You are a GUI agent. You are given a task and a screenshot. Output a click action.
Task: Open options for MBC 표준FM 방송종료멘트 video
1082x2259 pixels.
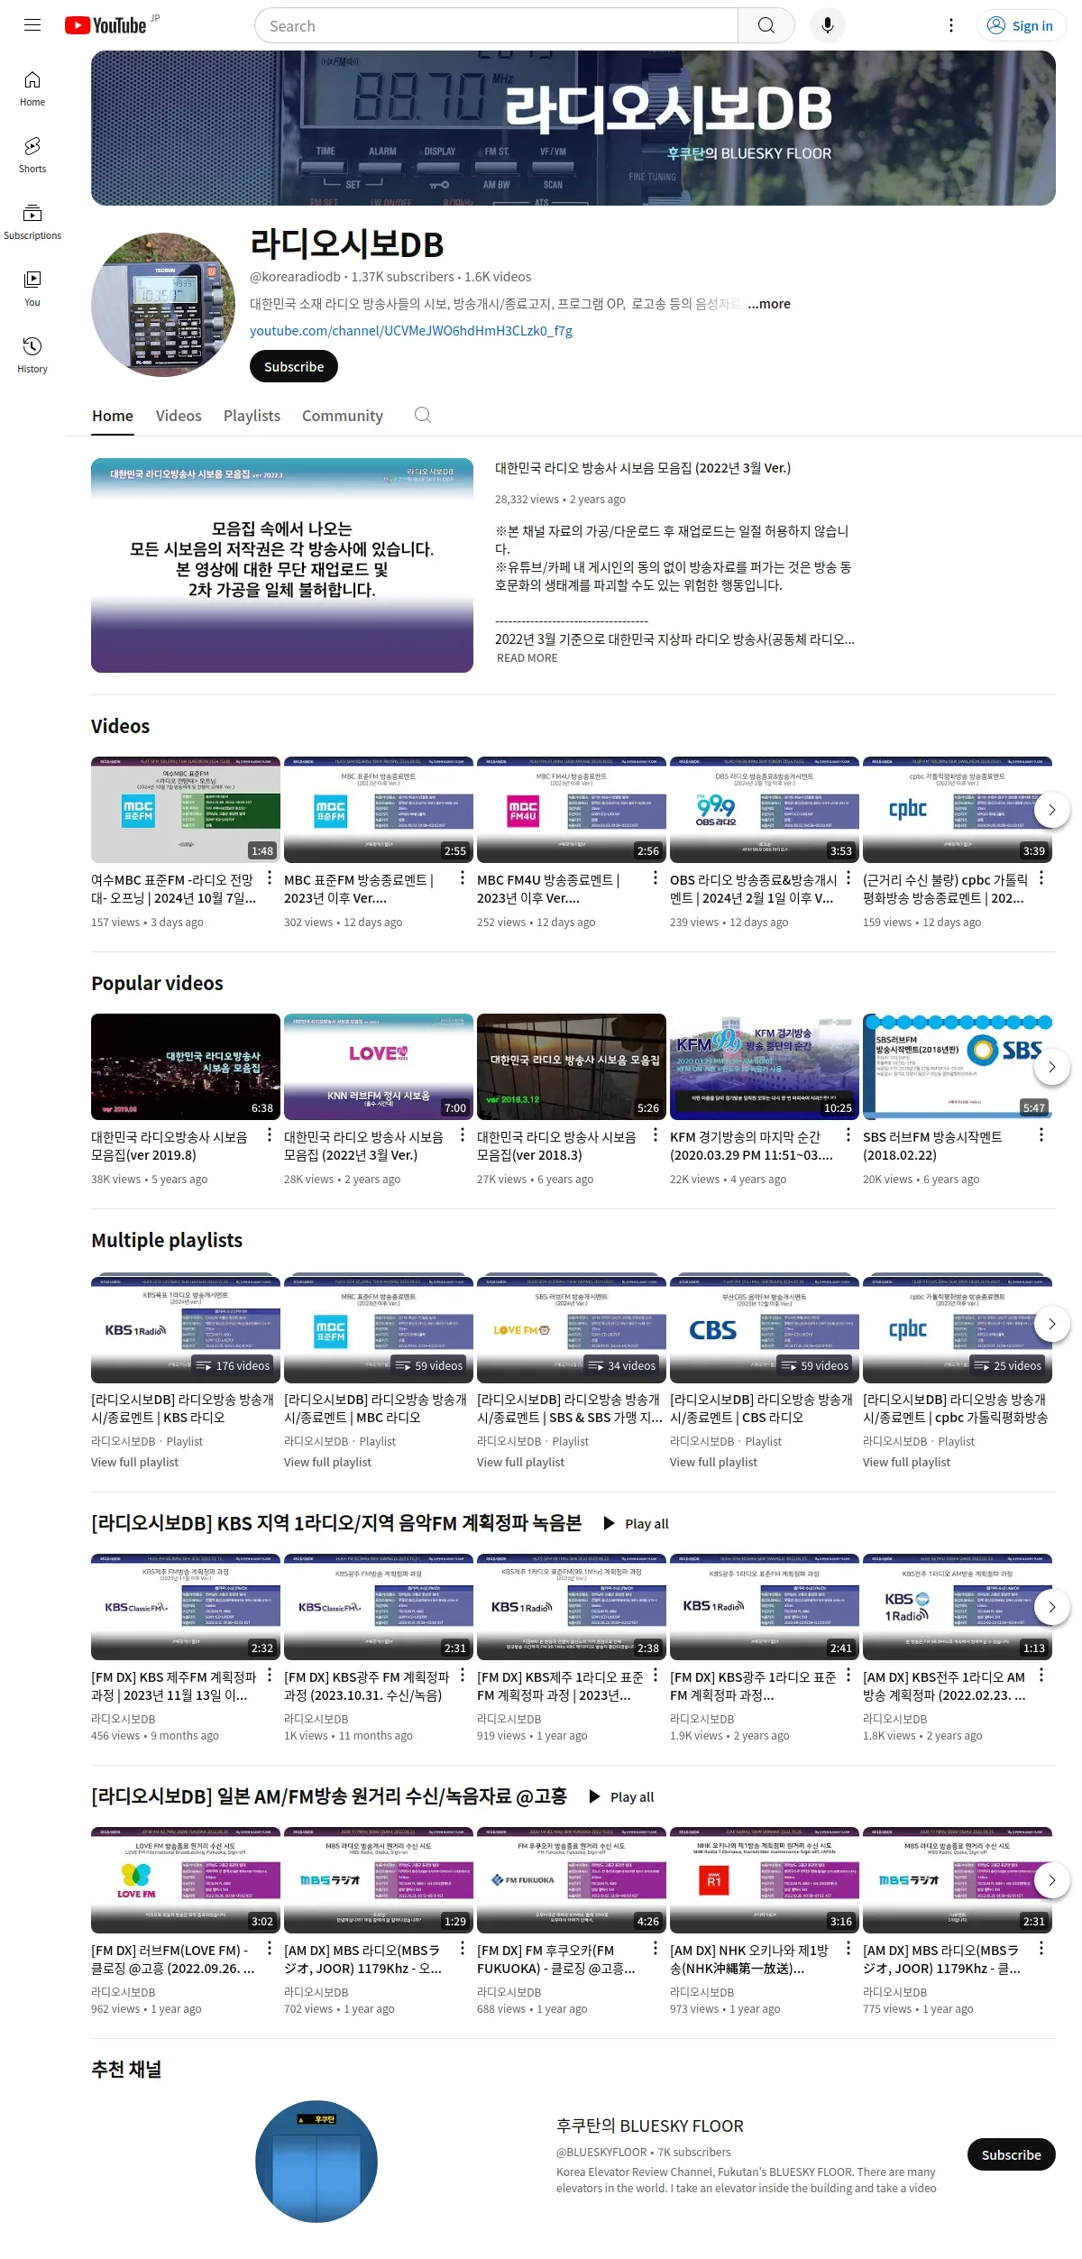462,877
